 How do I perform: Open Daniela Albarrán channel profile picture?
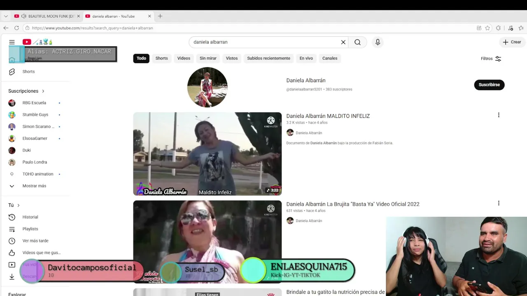(x=207, y=87)
